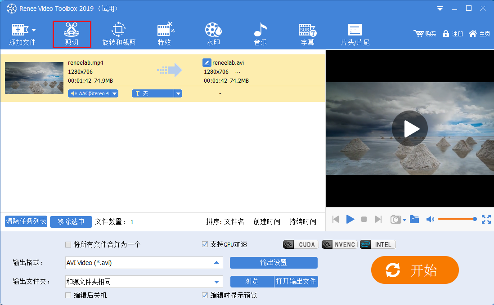Click the source duration 00:01:42 74.9MB

(90, 81)
